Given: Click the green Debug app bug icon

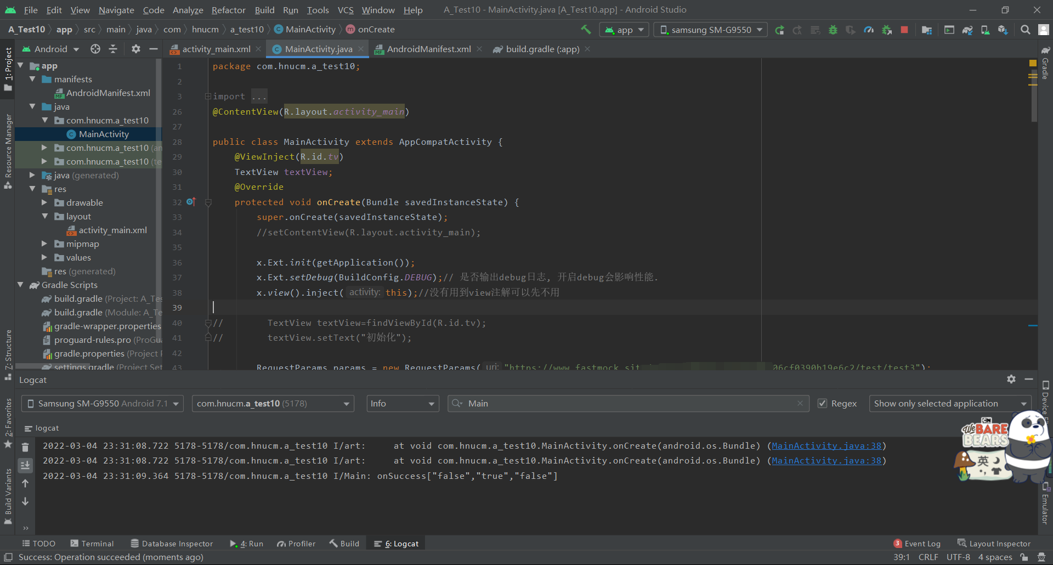Looking at the screenshot, I should tap(833, 30).
